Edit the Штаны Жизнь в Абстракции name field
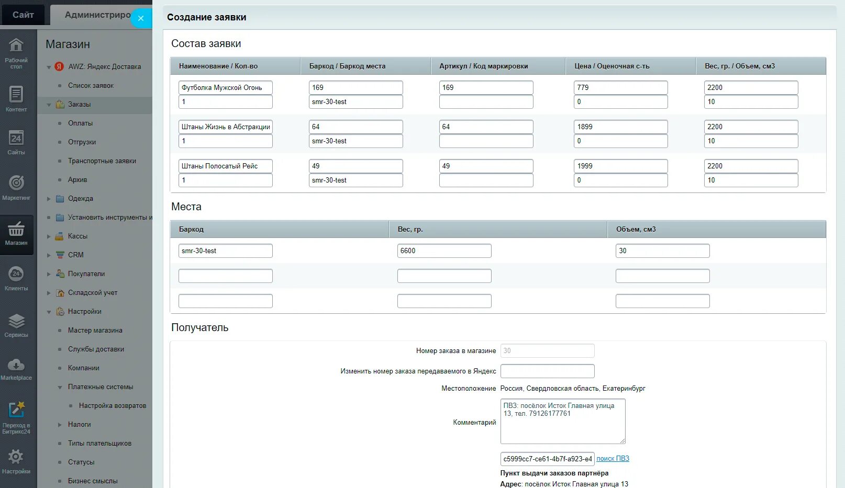 click(226, 127)
